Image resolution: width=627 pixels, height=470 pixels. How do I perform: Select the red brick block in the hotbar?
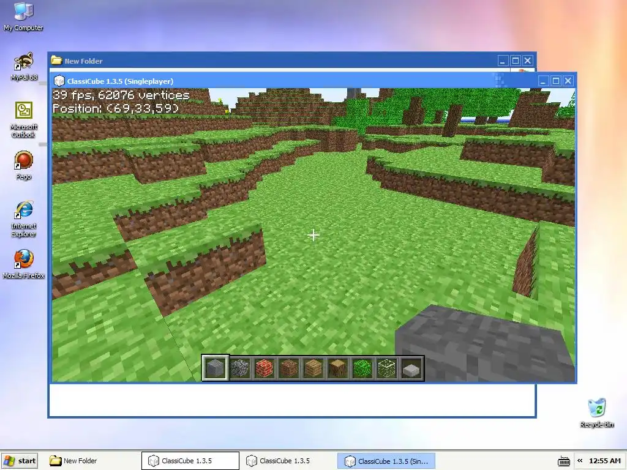[x=265, y=368]
